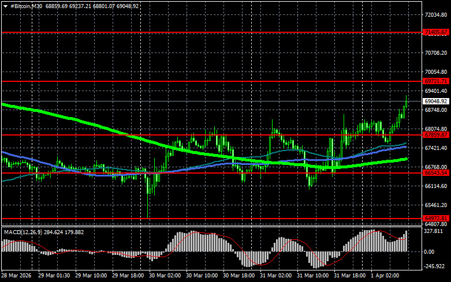Viewport: 451px width, 282px height.
Task: Select the 29 Mar 01:30 time axis label
Action: pos(54,276)
